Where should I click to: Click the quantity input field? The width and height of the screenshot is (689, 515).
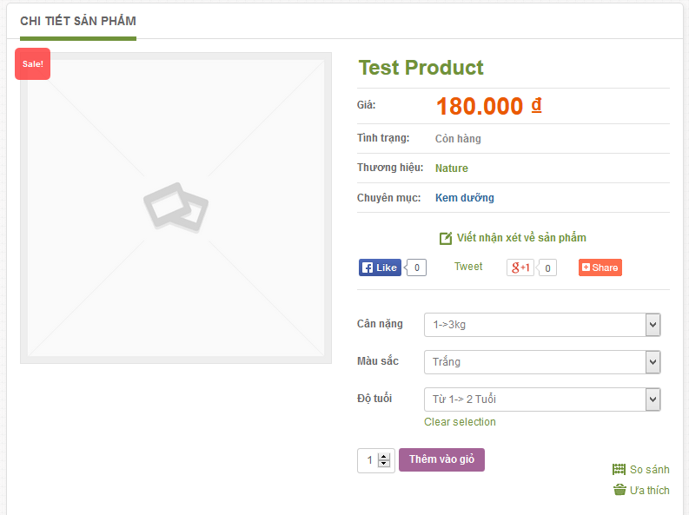coord(368,460)
